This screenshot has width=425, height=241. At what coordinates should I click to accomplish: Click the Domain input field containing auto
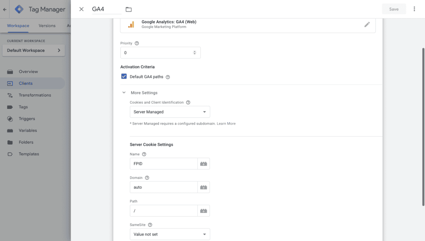[x=163, y=187]
